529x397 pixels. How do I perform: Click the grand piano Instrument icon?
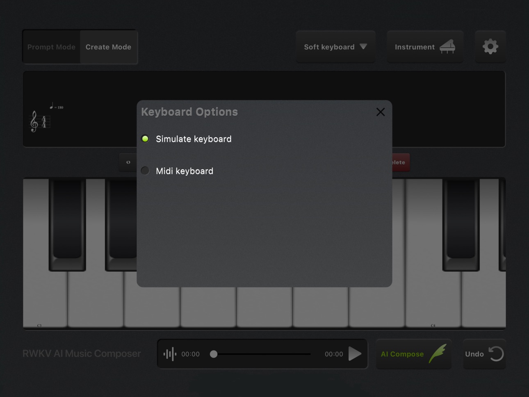[447, 47]
